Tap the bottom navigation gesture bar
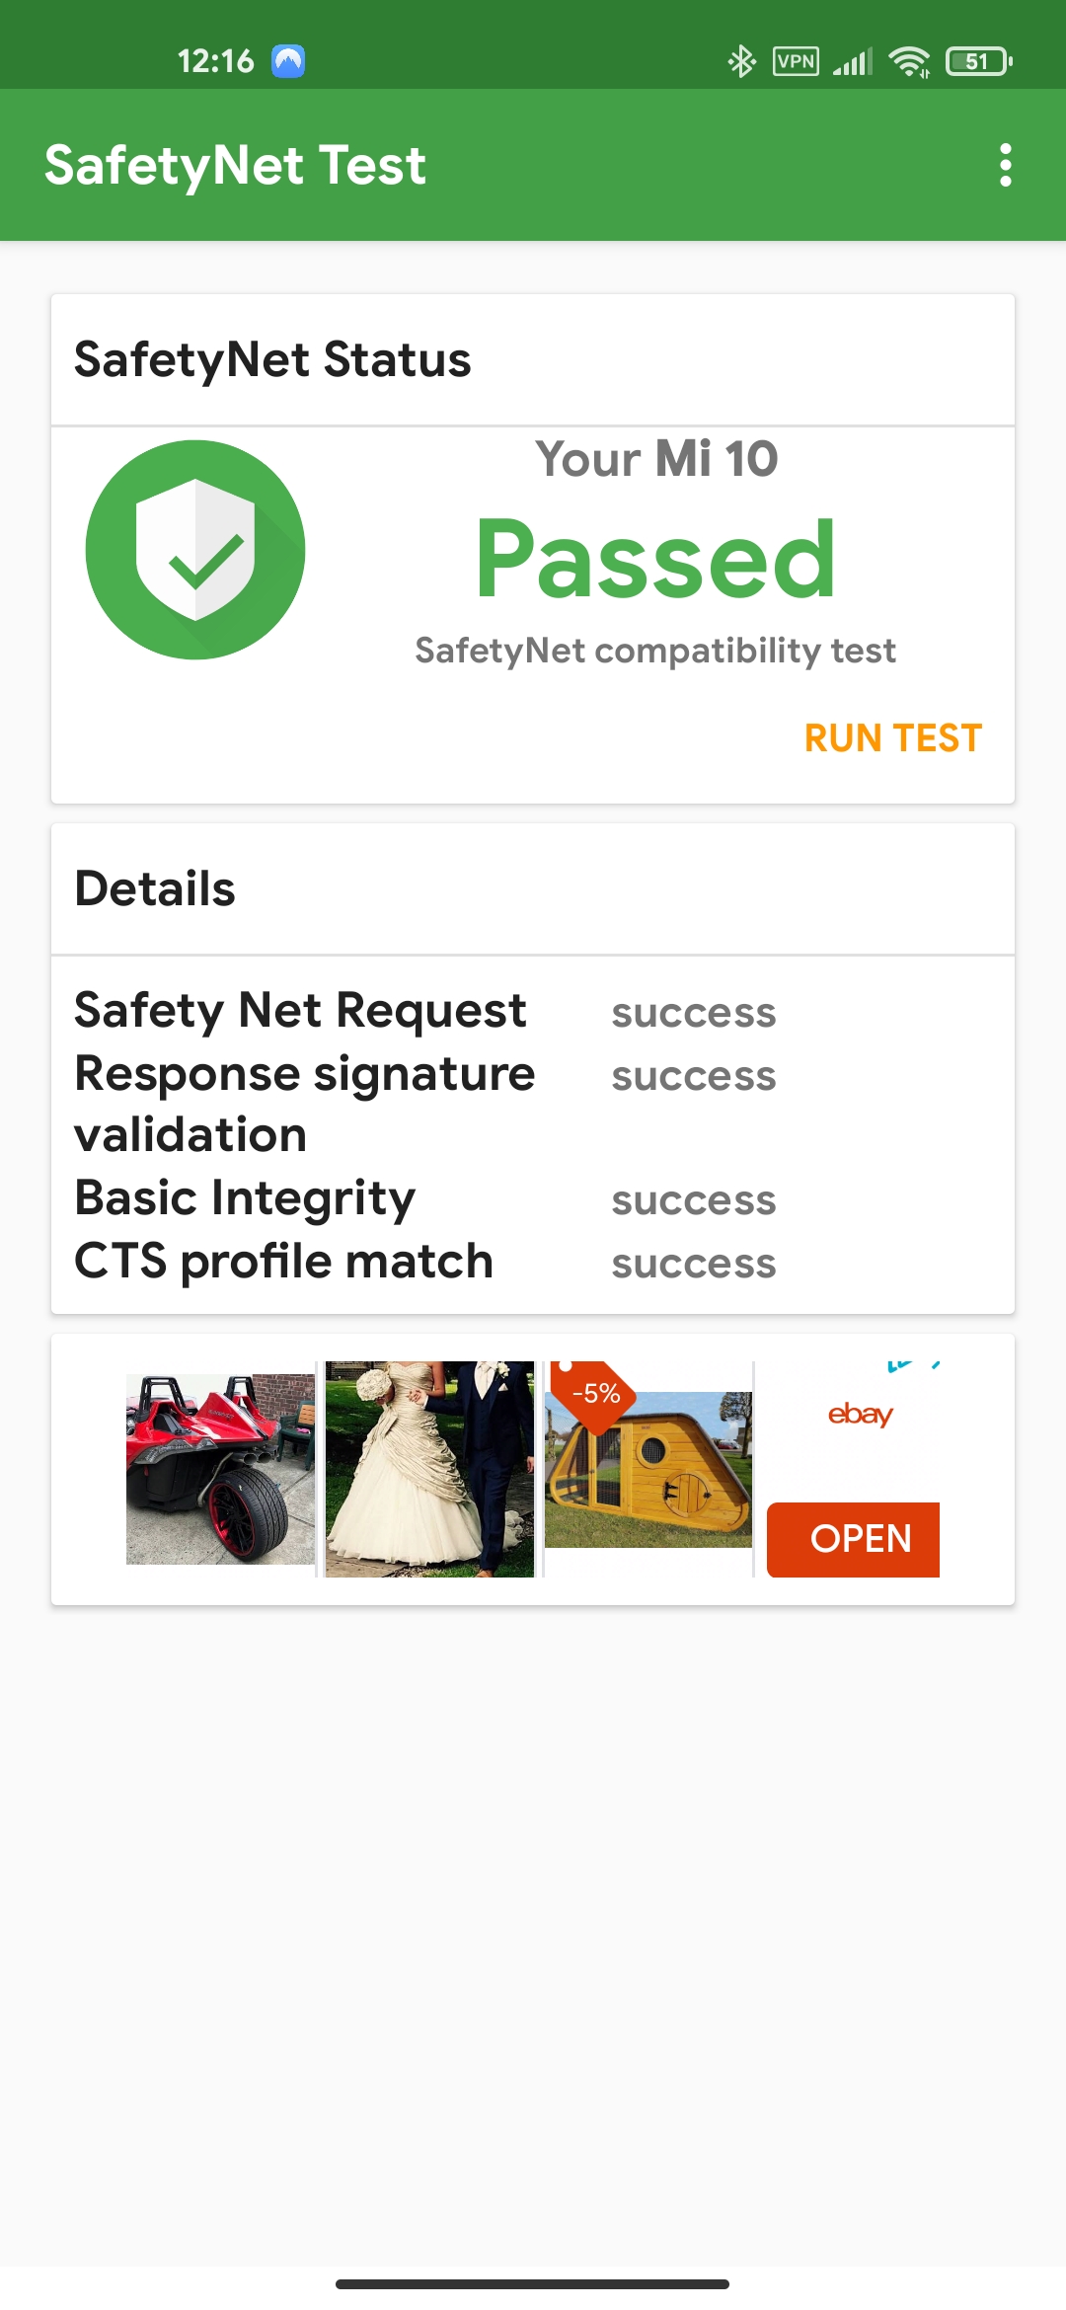This screenshot has height=2310, width=1066. (x=532, y=2283)
